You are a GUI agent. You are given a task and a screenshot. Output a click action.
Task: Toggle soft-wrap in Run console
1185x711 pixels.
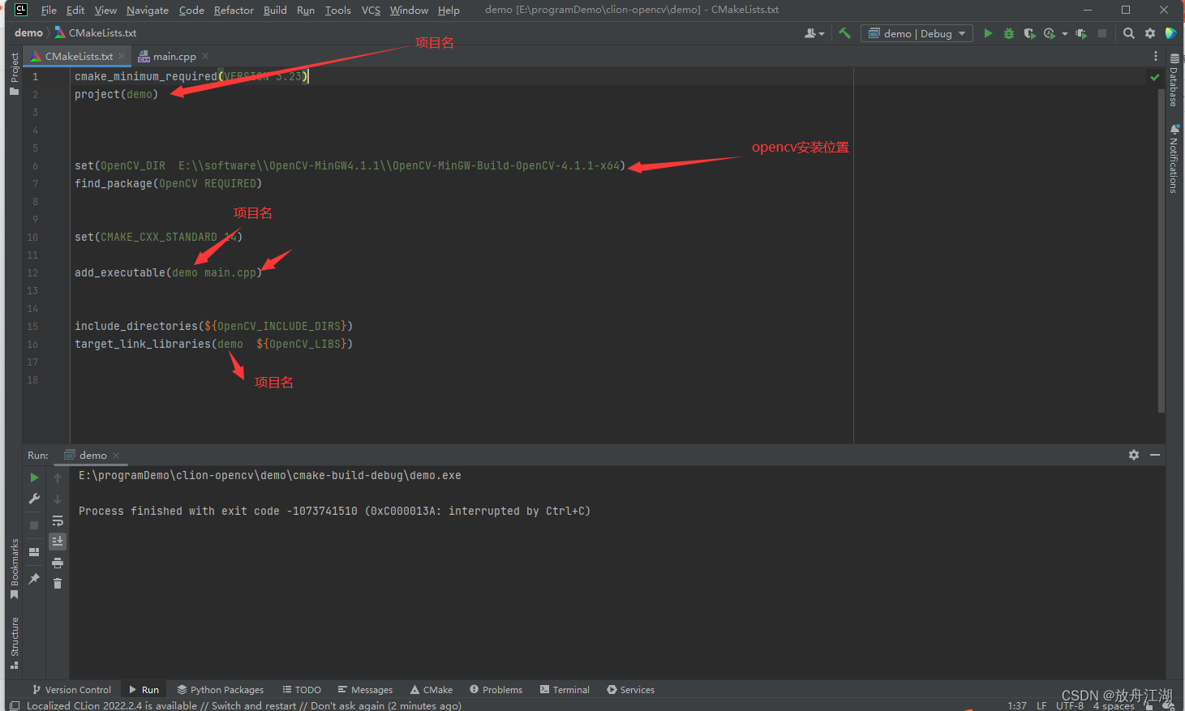point(57,521)
